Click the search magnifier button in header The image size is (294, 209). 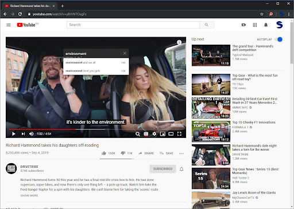pos(207,25)
